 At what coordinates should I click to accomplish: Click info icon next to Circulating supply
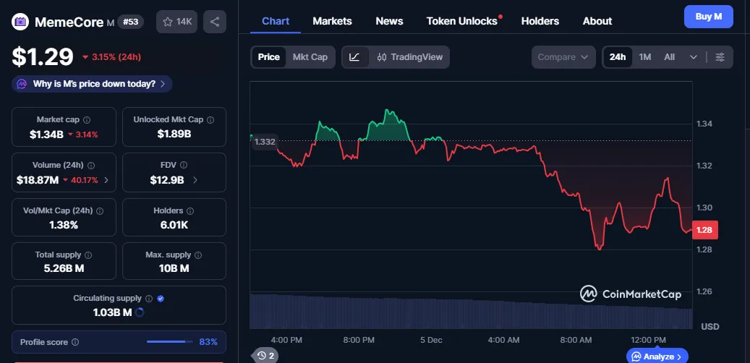click(149, 299)
